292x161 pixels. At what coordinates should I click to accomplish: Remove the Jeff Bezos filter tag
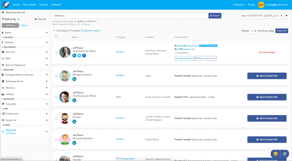17,25
